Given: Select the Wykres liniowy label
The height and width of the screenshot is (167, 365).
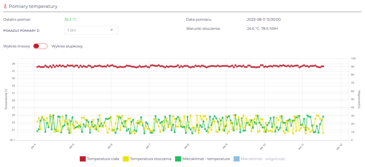Looking at the screenshot, I should 16,46.
